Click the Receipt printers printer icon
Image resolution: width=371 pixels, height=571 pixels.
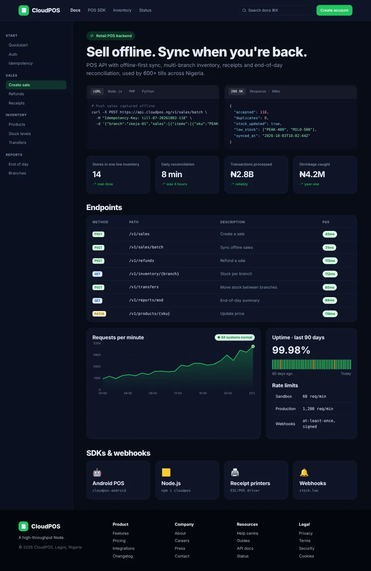tap(235, 472)
